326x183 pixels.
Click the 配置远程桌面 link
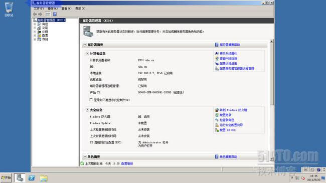coord(228,64)
